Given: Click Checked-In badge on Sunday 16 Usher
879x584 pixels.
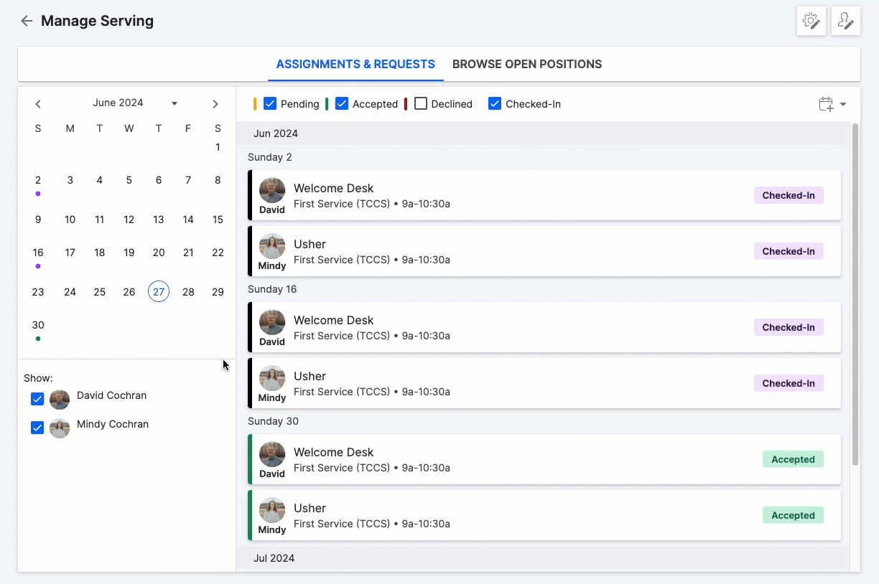Looking at the screenshot, I should point(789,383).
